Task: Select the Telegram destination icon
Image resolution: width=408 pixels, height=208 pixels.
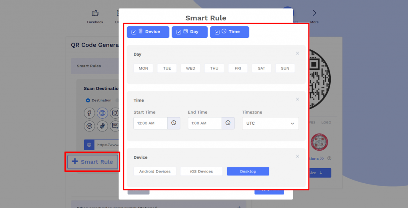Action: [89, 126]
